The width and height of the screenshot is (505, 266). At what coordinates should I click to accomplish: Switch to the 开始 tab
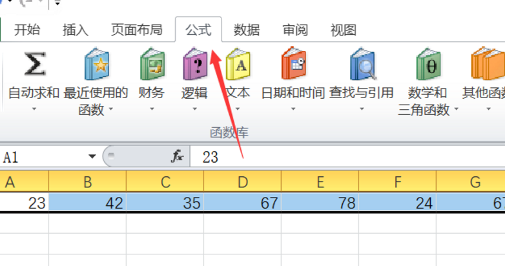click(x=27, y=30)
